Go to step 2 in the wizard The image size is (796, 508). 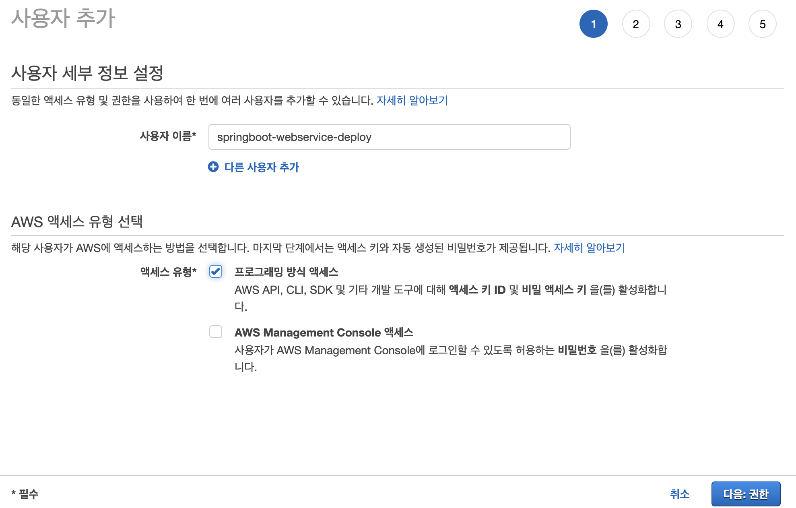636,24
